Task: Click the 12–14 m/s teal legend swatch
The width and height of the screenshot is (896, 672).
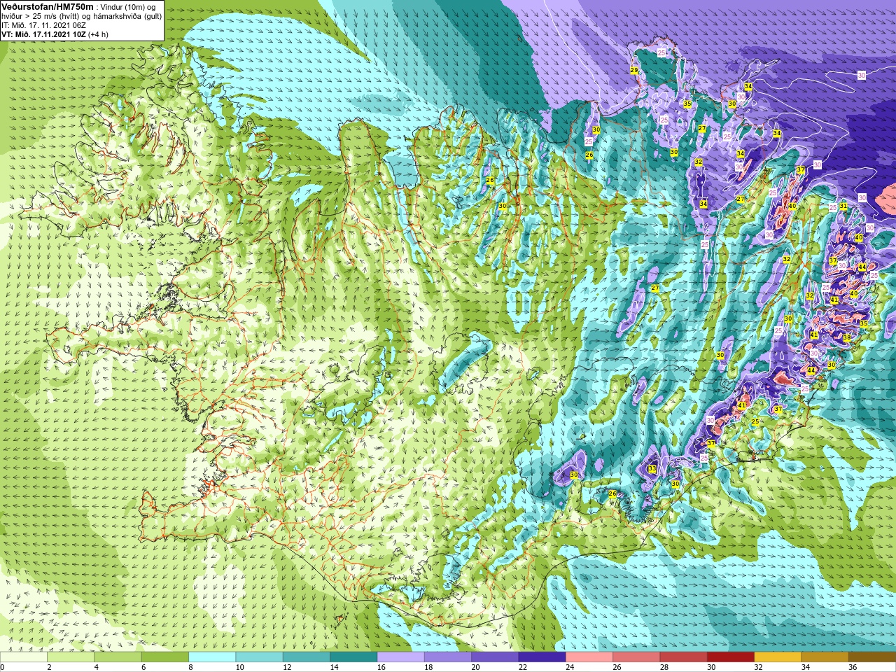Action: pos(307,657)
